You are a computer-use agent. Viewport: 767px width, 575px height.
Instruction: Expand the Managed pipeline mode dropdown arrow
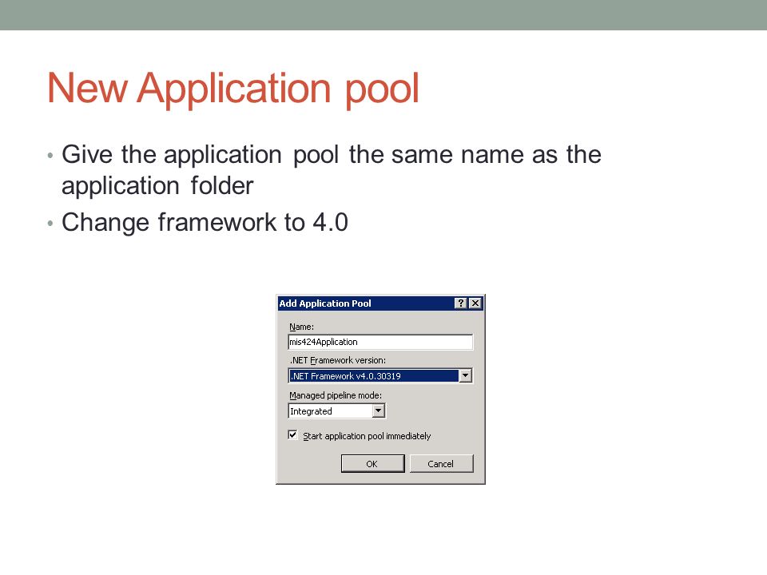coord(378,410)
